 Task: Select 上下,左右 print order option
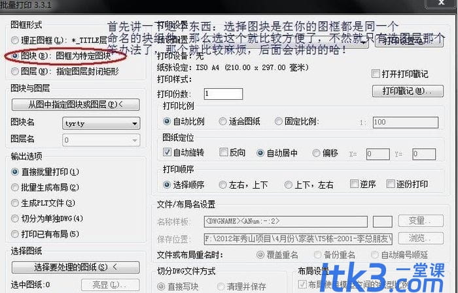(289, 185)
